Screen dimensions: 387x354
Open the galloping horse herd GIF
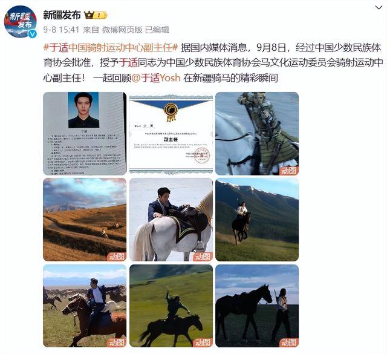pos(85,306)
